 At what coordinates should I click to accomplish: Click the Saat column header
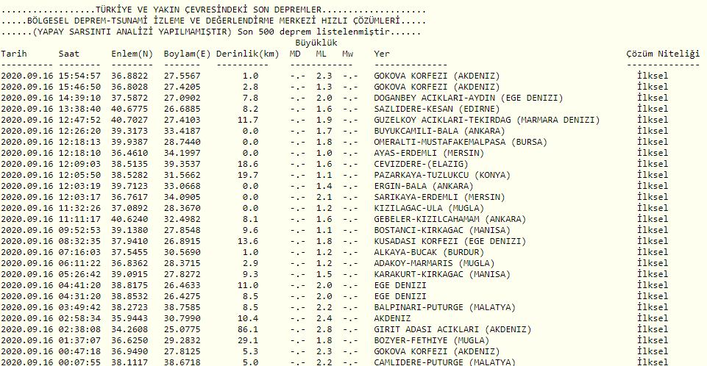[69, 54]
